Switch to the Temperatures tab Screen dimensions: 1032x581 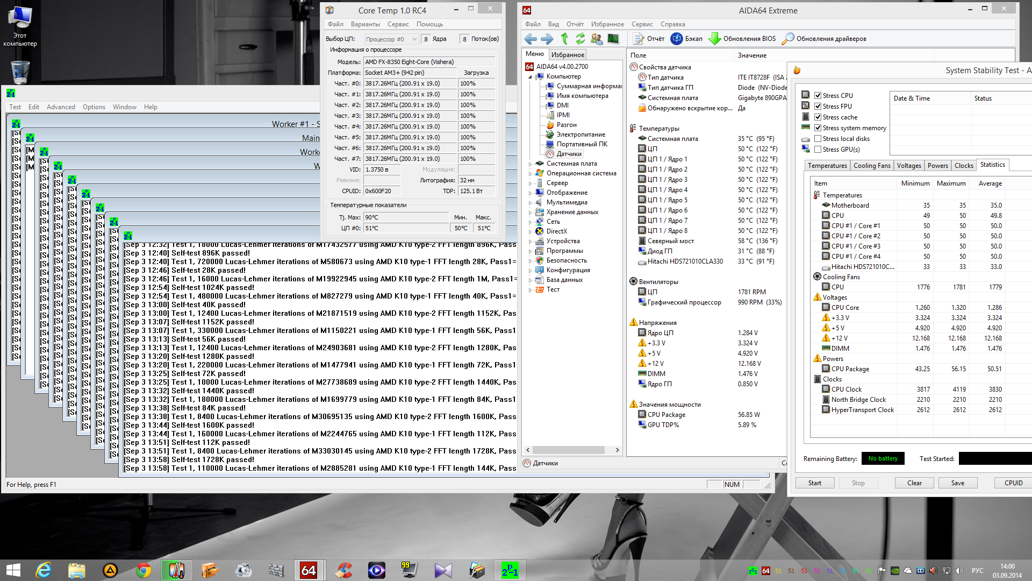pyautogui.click(x=827, y=166)
